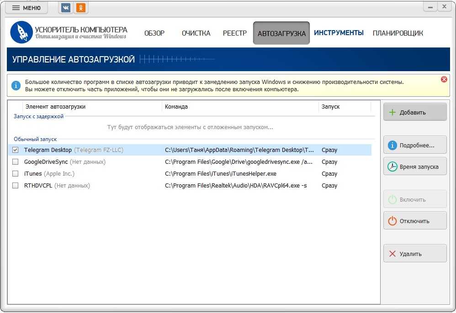Uncheck the Telegram Desktop checkbox
The height and width of the screenshot is (313, 456).
coord(16,150)
